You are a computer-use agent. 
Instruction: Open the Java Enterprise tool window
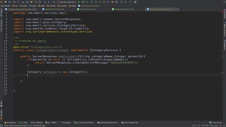click(x=130, y=122)
